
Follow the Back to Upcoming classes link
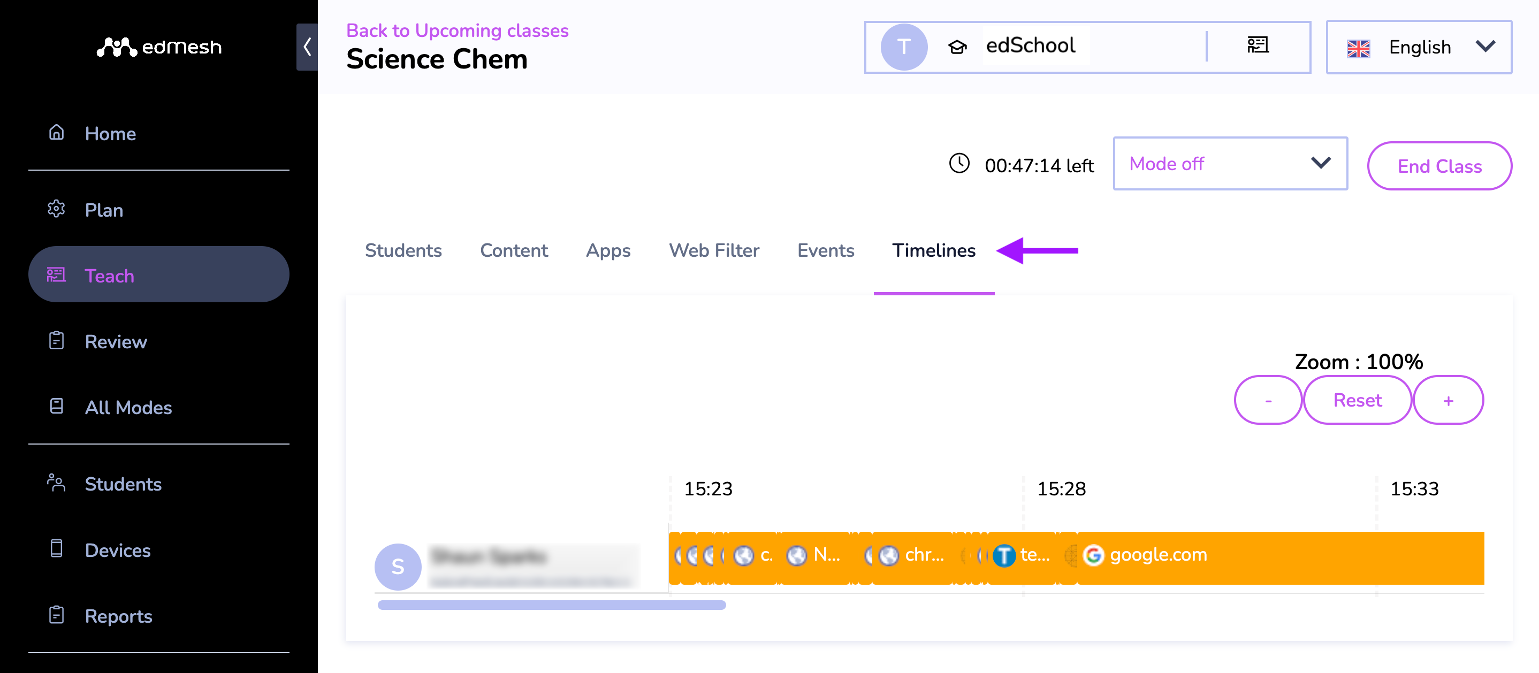457,30
